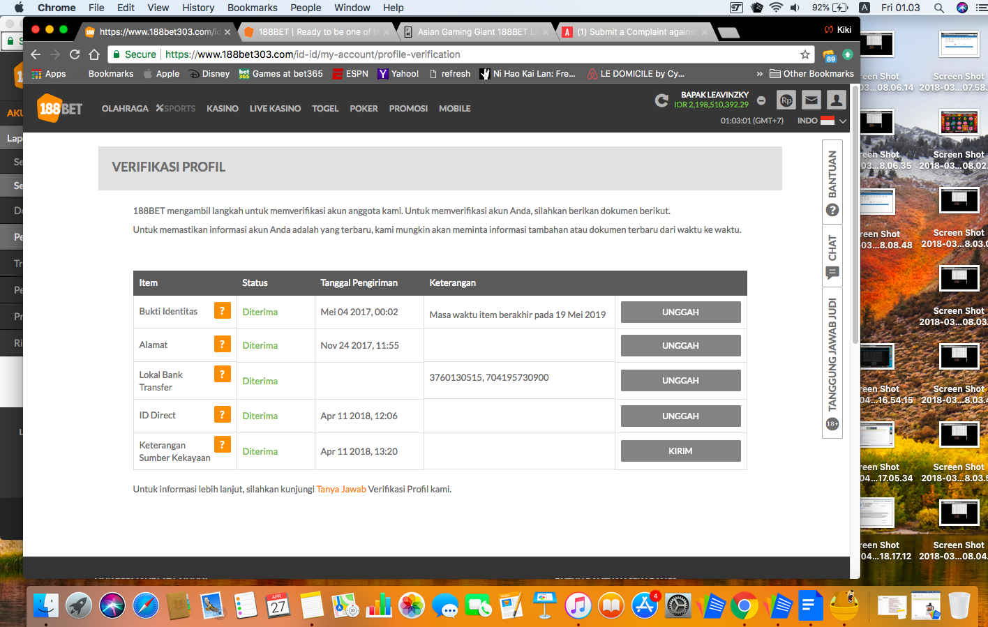Click UNGGAH for Bukti Identitas

pyautogui.click(x=680, y=312)
